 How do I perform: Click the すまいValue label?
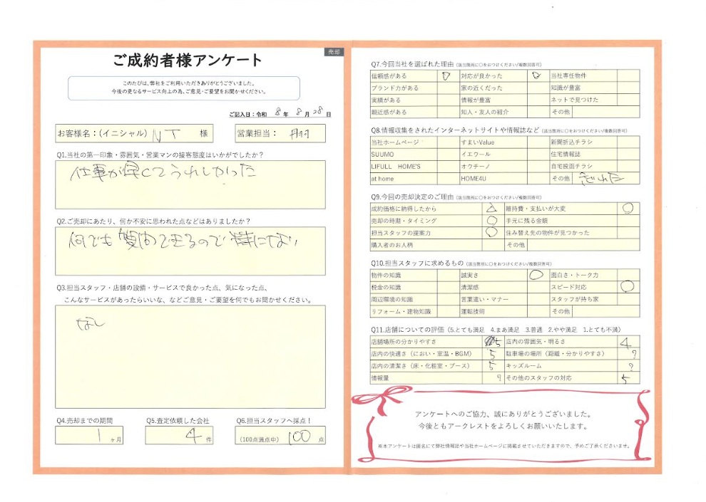pyautogui.click(x=477, y=142)
